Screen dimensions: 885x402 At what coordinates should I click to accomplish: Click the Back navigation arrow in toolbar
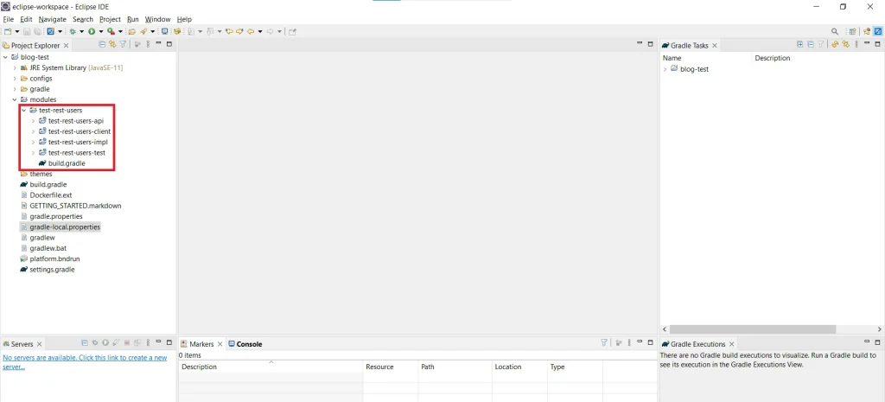point(251,32)
